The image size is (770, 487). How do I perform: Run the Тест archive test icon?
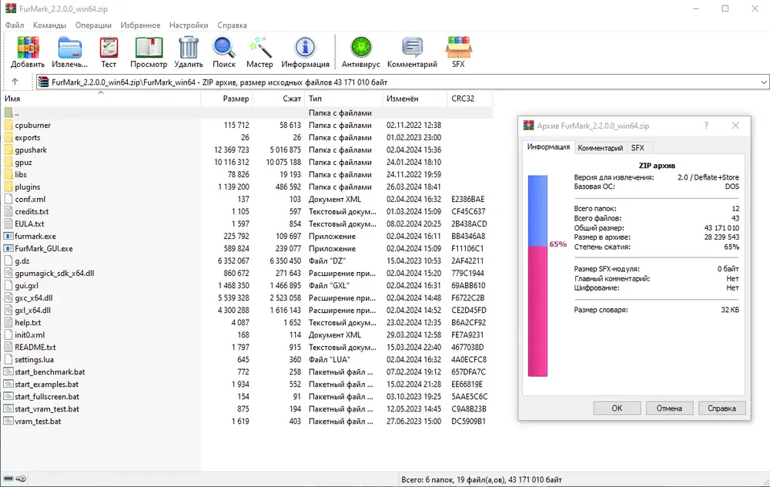click(109, 48)
